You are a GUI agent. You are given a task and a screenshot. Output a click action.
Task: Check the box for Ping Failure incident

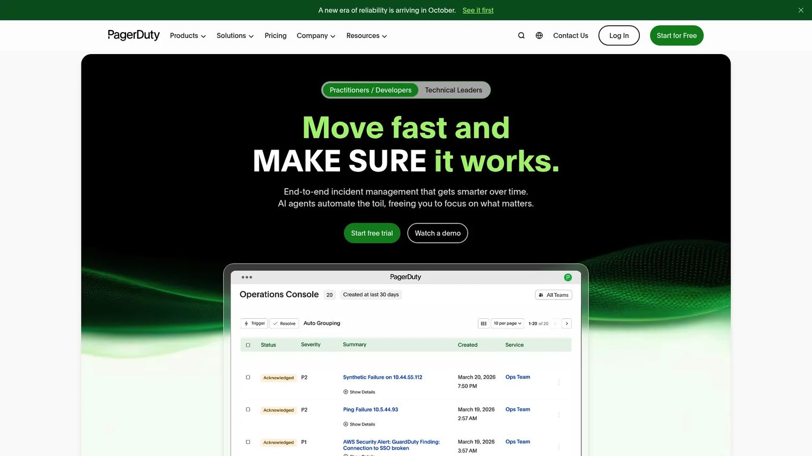pos(248,409)
